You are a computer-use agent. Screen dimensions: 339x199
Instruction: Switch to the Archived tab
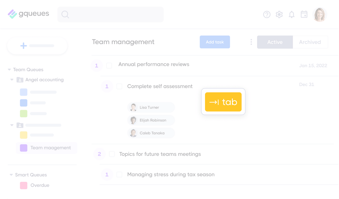[310, 42]
